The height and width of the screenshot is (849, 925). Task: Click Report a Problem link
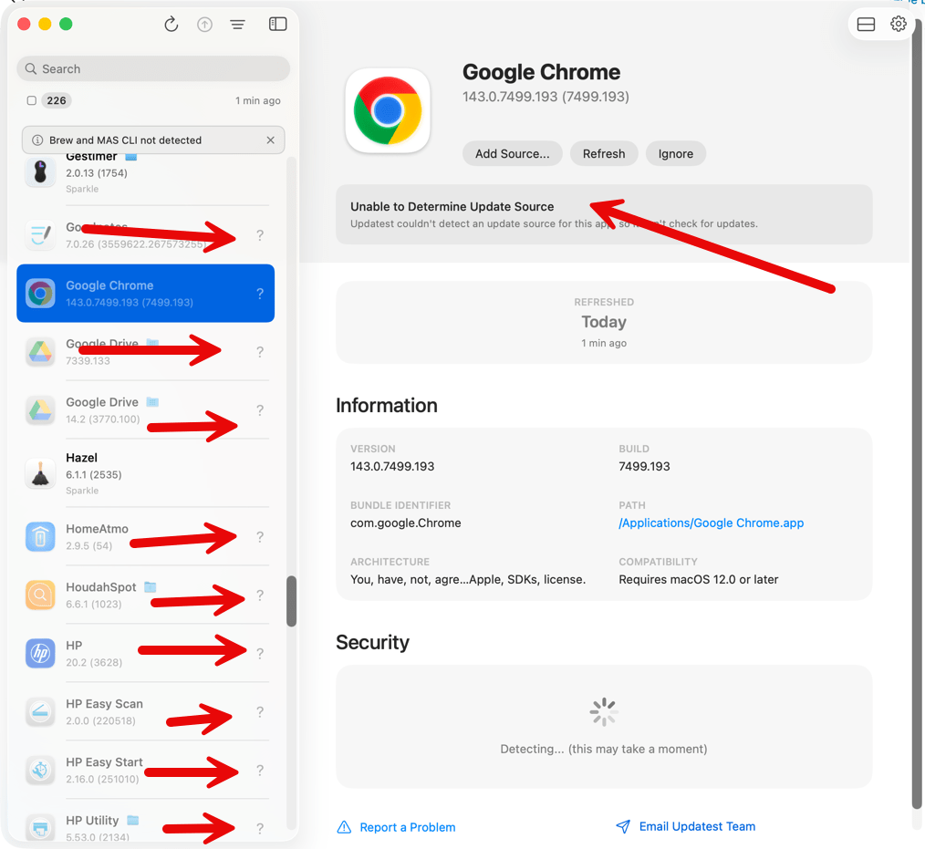[407, 827]
